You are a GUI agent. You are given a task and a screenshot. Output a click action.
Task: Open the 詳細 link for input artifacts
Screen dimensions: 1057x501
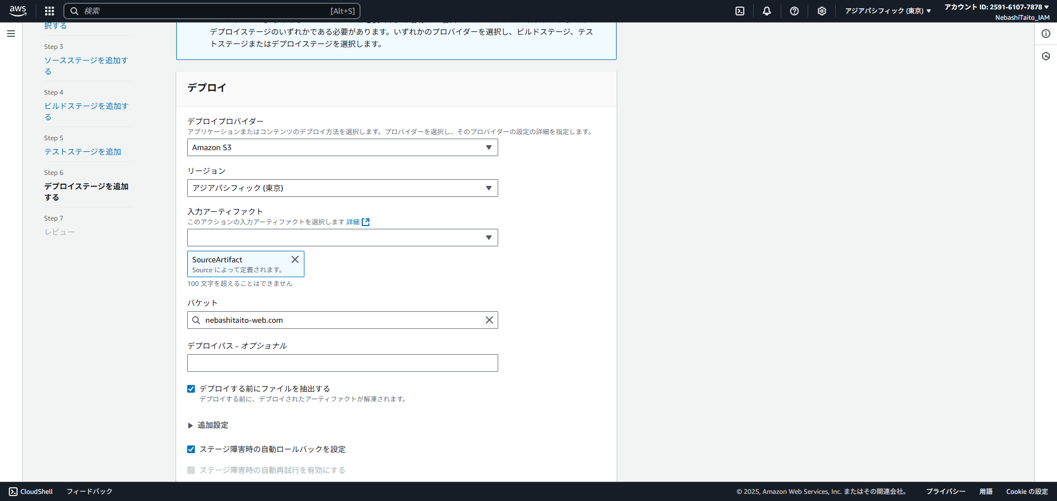tap(353, 222)
